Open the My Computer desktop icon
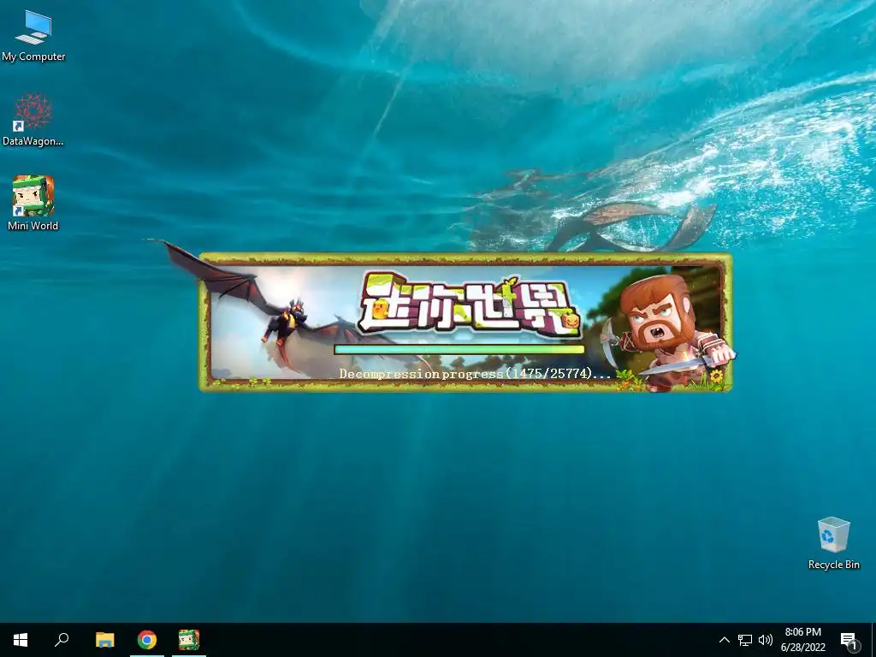876x657 pixels. 33,36
